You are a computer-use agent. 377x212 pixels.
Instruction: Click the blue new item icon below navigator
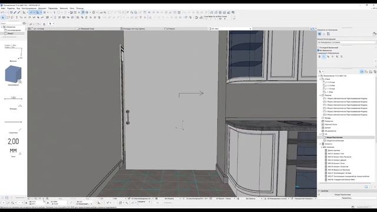tap(366, 187)
